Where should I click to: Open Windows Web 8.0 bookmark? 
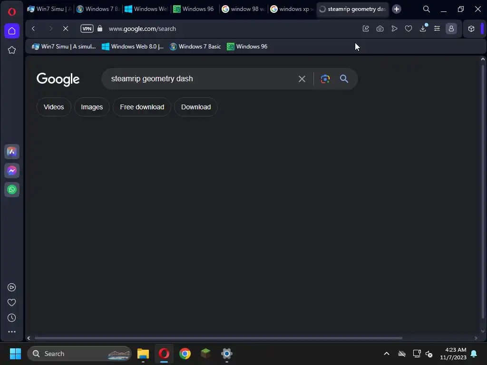133,47
